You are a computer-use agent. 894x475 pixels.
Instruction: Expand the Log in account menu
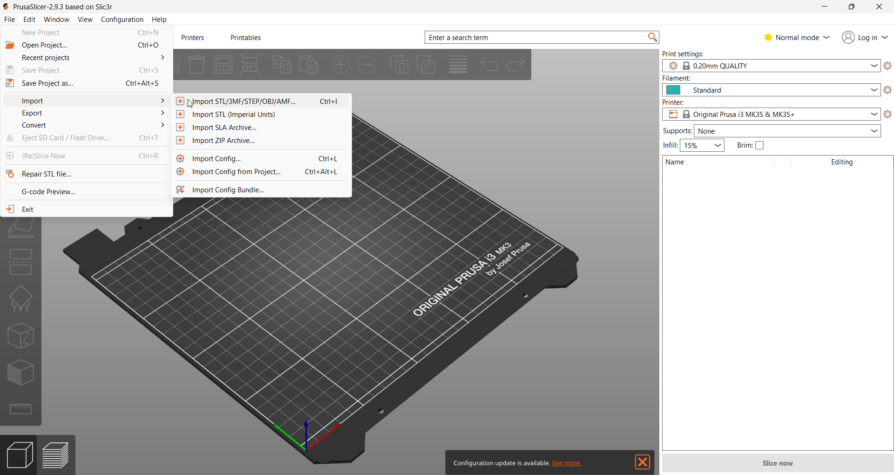866,37
